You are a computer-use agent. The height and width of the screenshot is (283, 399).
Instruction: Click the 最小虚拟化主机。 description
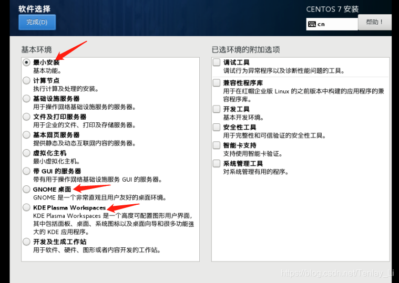56,161
